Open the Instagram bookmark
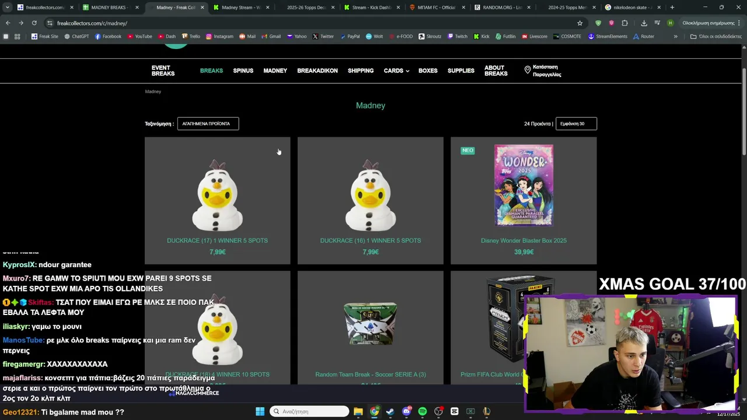The image size is (747, 420). [x=219, y=36]
